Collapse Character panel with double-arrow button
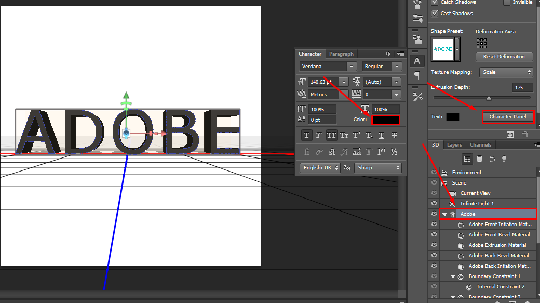This screenshot has height=303, width=540. (x=388, y=54)
